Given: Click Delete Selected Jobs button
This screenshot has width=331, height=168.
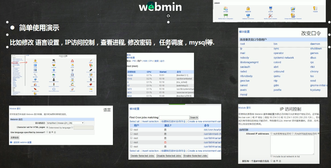Looking at the screenshot, I should [x=143, y=156].
